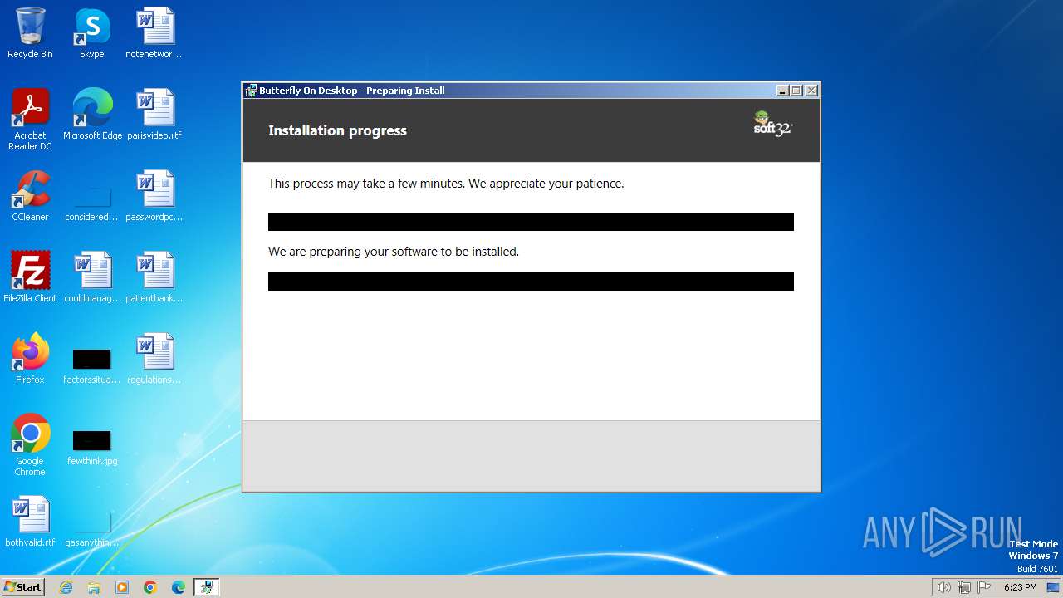Image resolution: width=1063 pixels, height=598 pixels.
Task: Click the lower preparing-software progress bar
Action: [531, 282]
